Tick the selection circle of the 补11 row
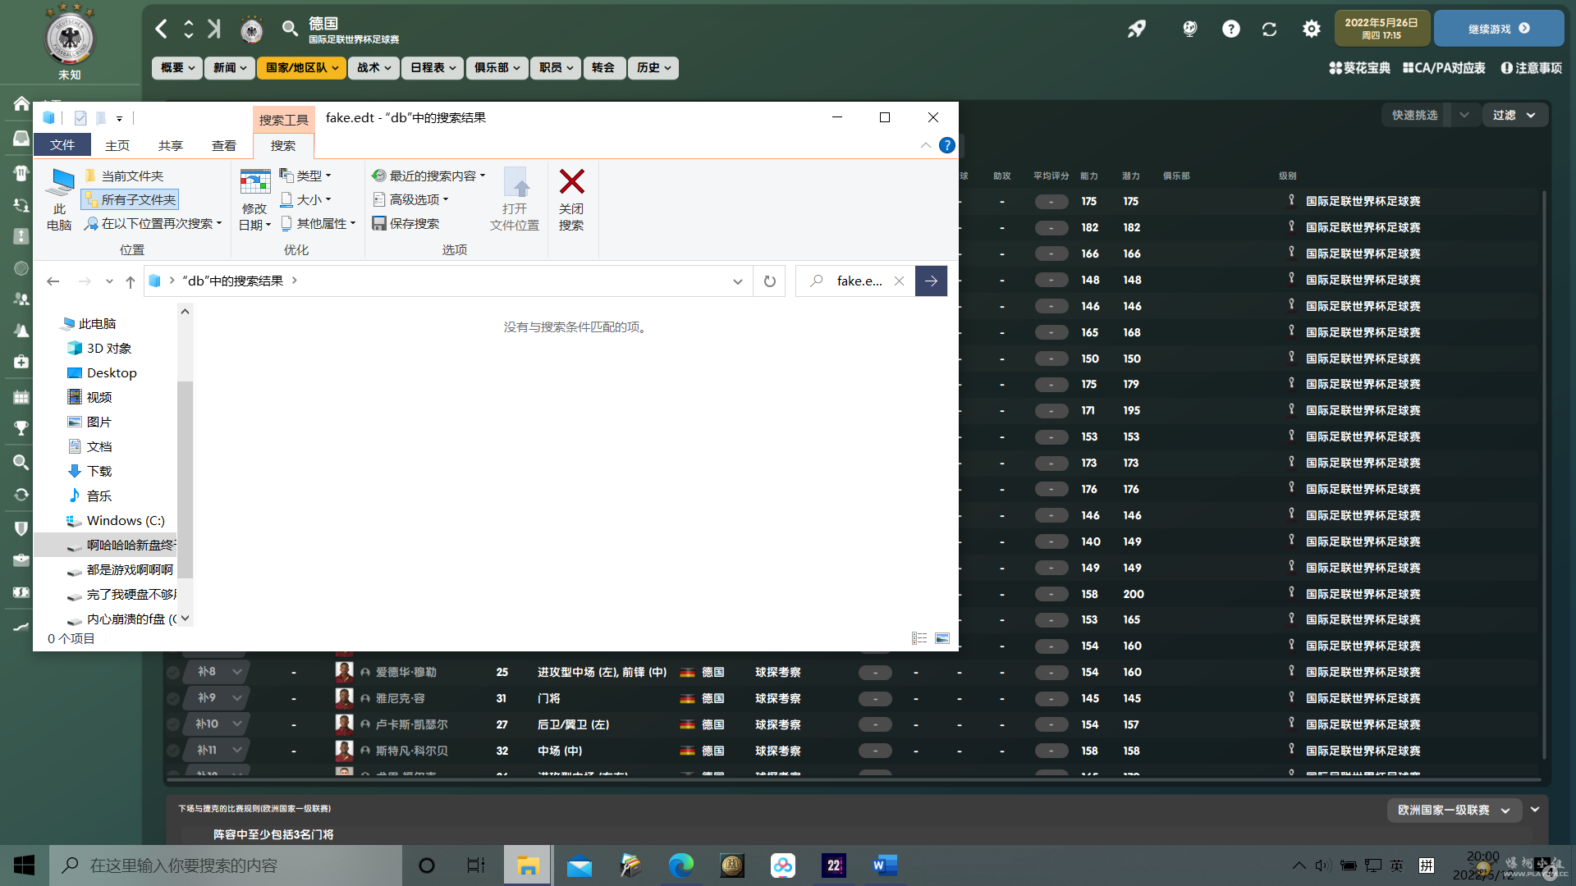This screenshot has height=886, width=1576. [172, 751]
